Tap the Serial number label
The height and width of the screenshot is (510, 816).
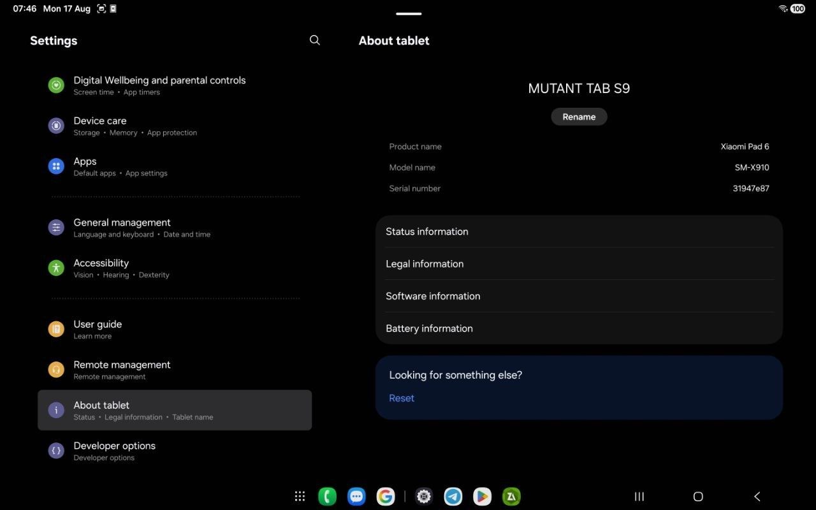coord(414,188)
